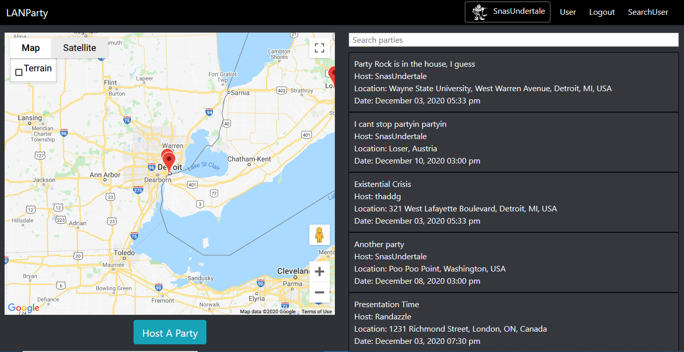This screenshot has width=684, height=352.
Task: Go to LANParty home link
Action: pyautogui.click(x=27, y=13)
